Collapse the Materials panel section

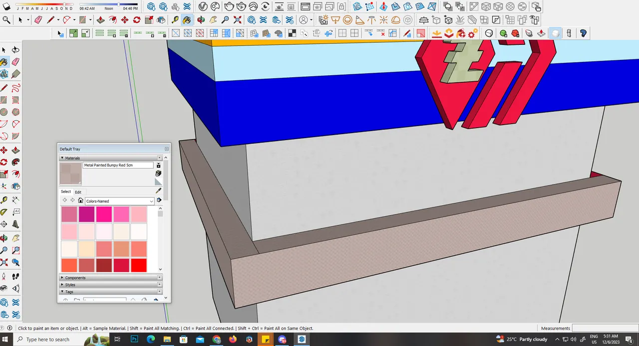coord(62,158)
